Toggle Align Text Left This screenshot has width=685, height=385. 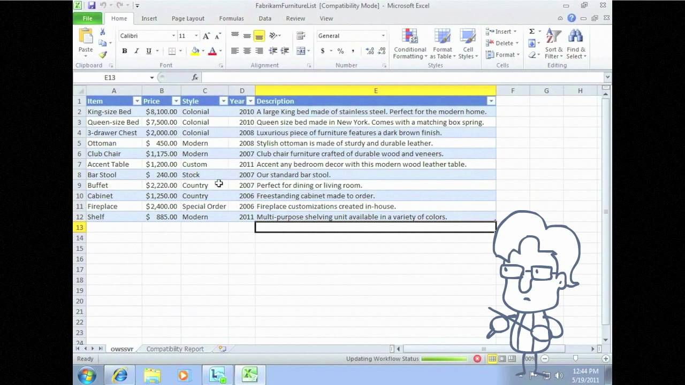tap(235, 51)
